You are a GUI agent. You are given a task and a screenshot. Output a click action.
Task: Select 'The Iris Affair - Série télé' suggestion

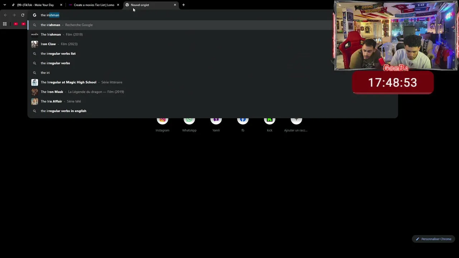[213, 101]
